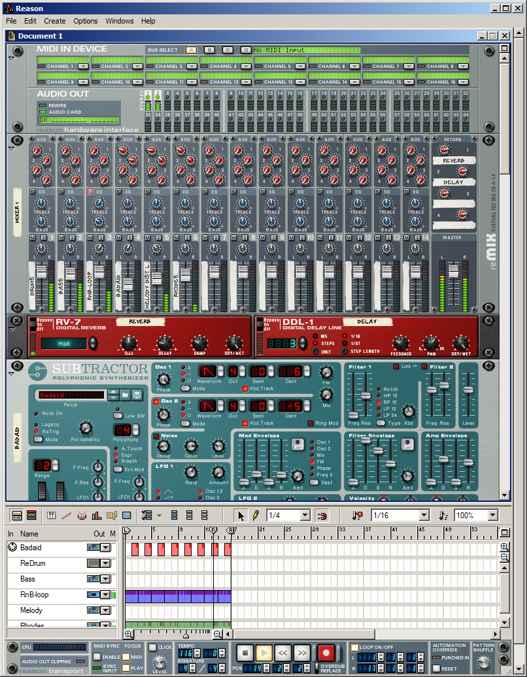This screenshot has height=677, width=527.
Task: Click quantize strength note icon
Action: click(443, 515)
